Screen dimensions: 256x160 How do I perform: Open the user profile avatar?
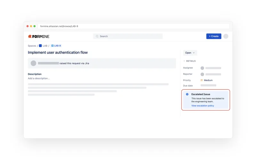[226, 36]
